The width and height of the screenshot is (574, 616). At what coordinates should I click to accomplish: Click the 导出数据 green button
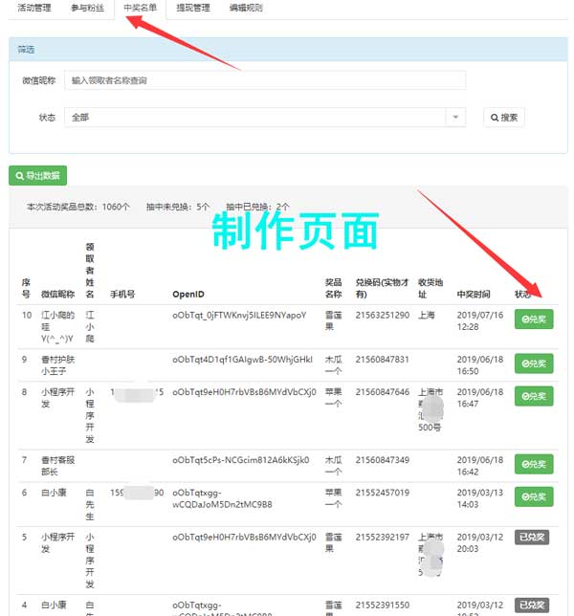pyautogui.click(x=37, y=176)
